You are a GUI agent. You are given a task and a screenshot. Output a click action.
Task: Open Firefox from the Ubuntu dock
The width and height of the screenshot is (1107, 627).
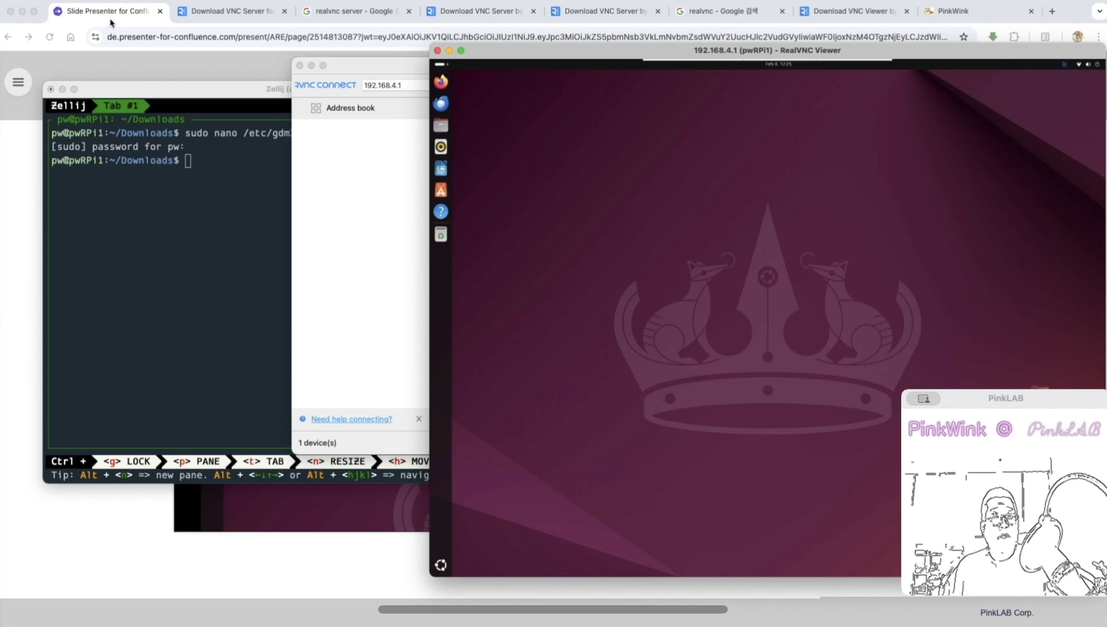click(x=441, y=82)
